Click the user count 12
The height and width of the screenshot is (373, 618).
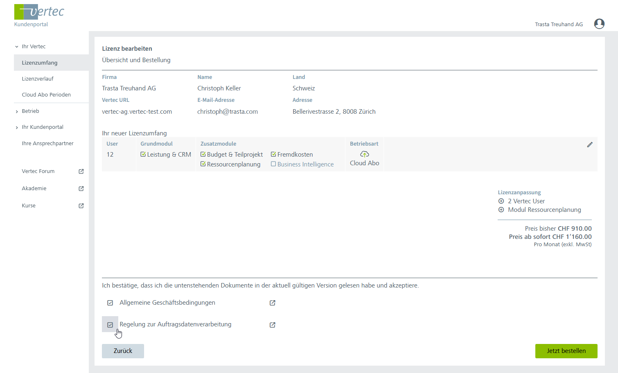(x=110, y=154)
